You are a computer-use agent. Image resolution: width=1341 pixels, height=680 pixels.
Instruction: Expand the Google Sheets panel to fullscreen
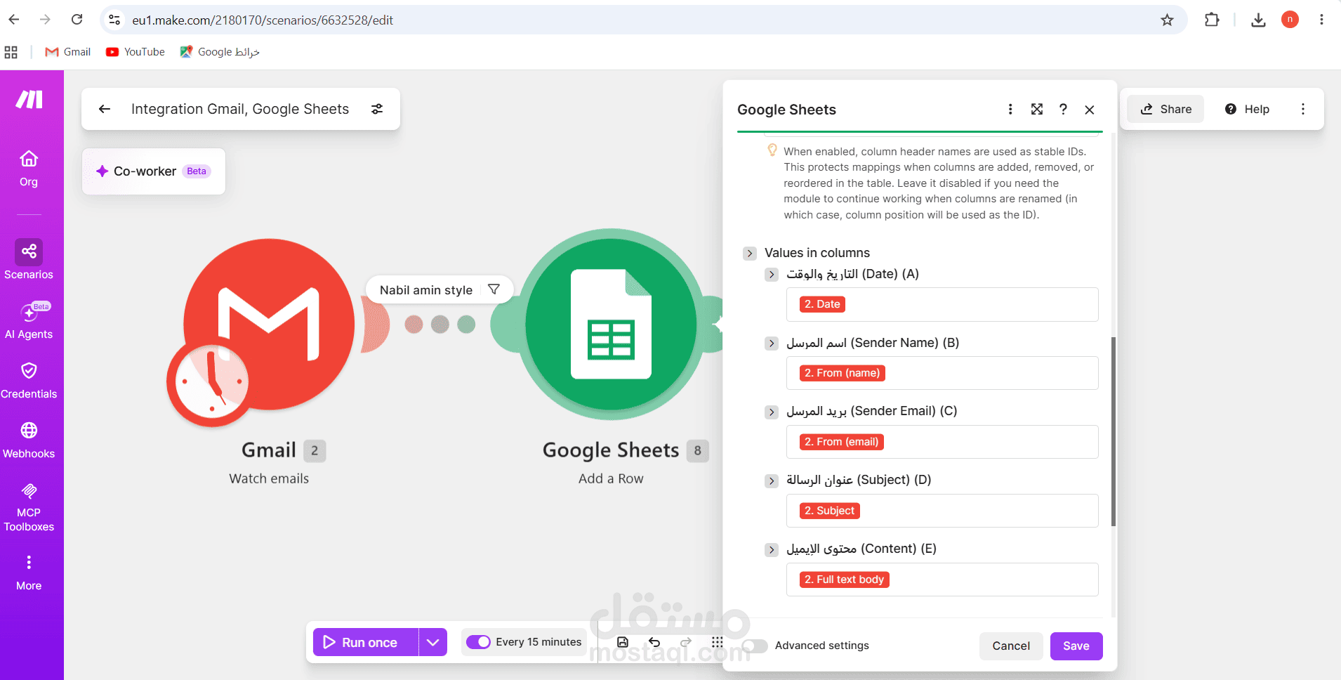(x=1037, y=109)
